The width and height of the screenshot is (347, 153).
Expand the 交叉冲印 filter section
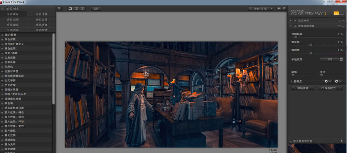[x=291, y=20]
